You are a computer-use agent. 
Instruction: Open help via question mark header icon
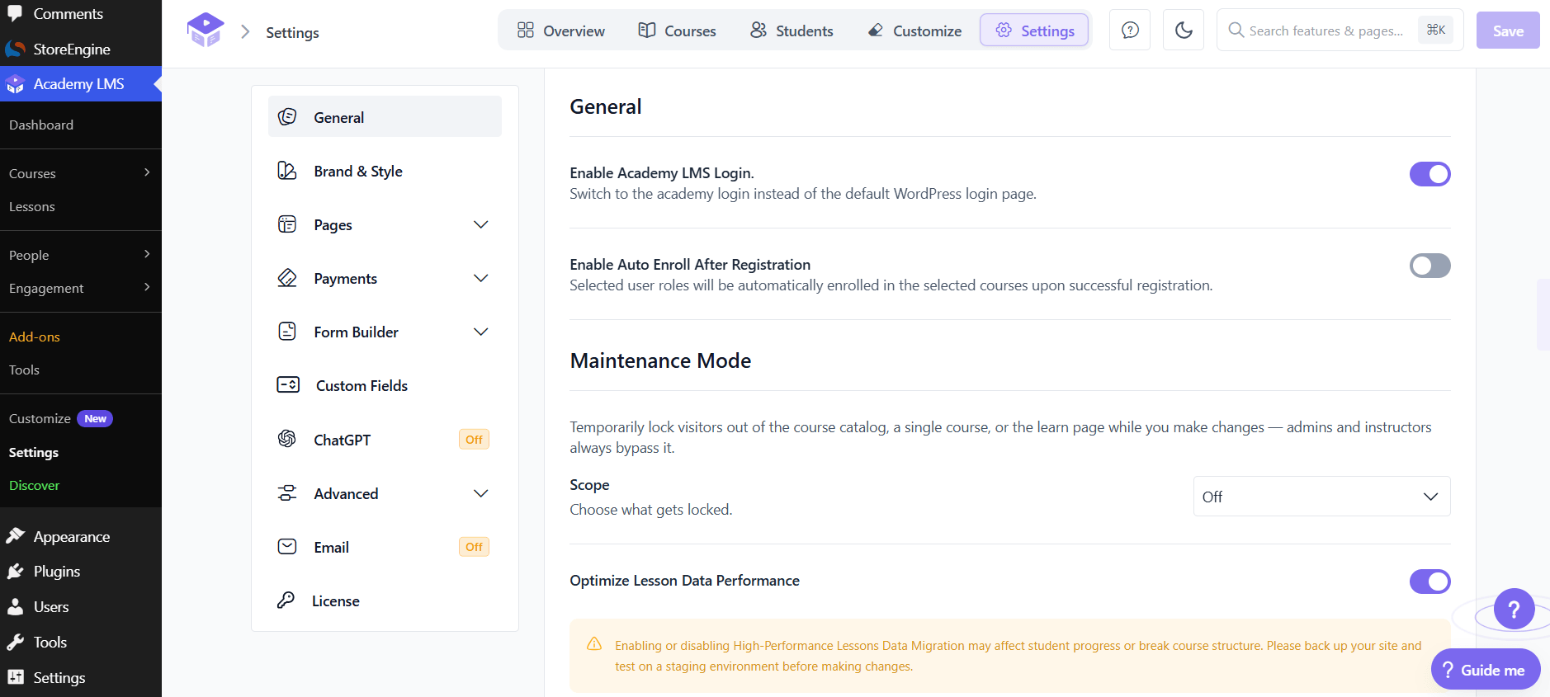click(1130, 31)
